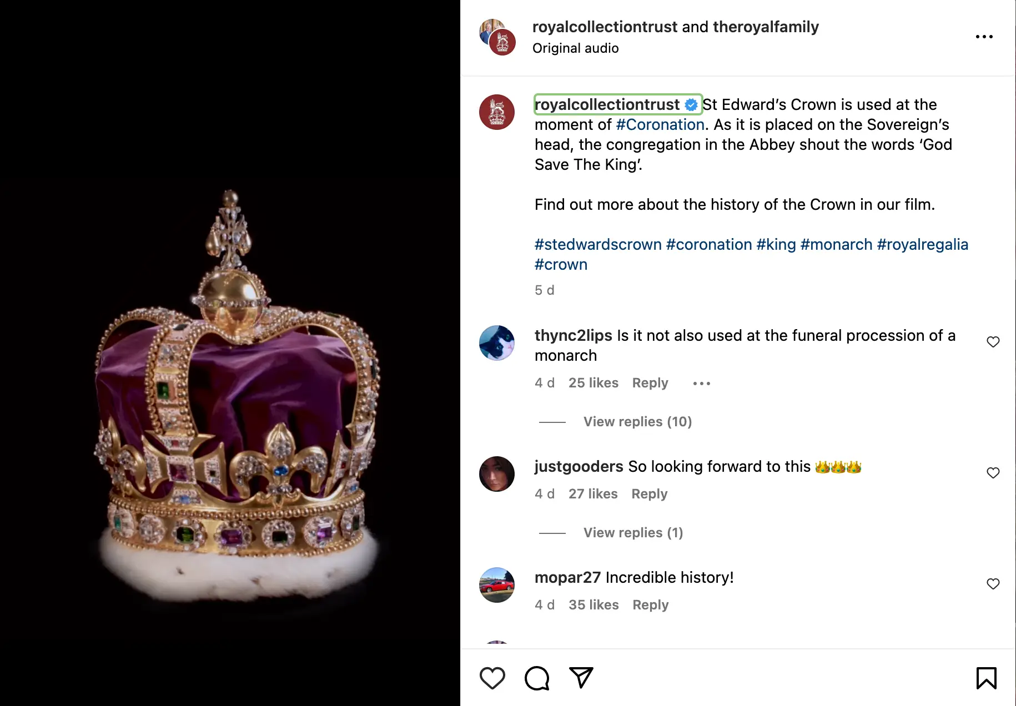The width and height of the screenshot is (1016, 706).
Task: Click the verified badge next to royalcollectiontrust
Action: tap(691, 104)
